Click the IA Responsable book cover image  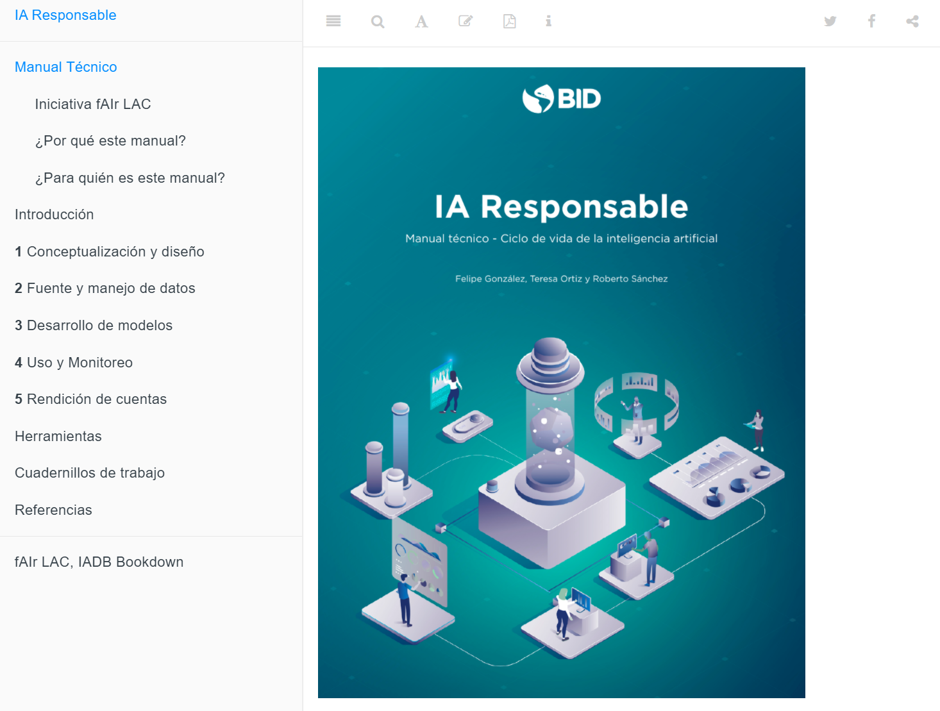pyautogui.click(x=562, y=383)
